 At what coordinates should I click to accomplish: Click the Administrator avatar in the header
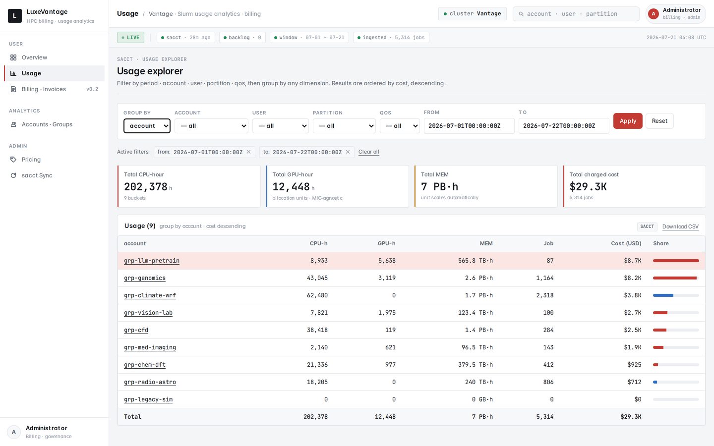(x=654, y=14)
